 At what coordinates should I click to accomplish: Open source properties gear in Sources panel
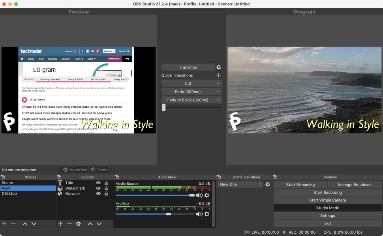(78, 224)
